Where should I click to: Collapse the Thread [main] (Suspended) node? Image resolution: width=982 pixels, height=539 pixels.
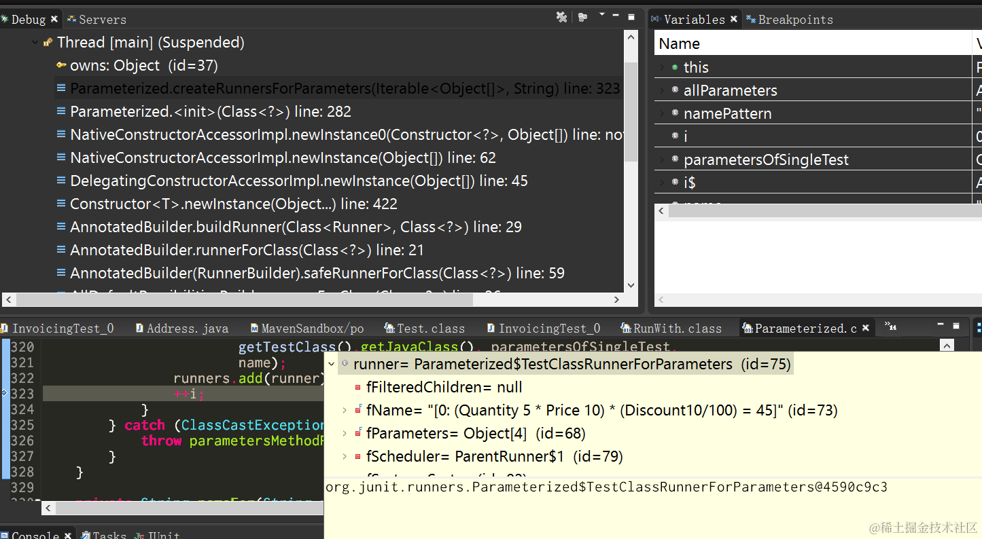(x=35, y=42)
